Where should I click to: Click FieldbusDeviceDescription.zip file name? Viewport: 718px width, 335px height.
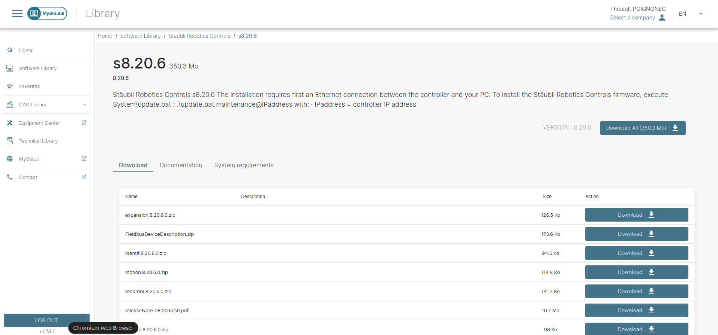[159, 234]
